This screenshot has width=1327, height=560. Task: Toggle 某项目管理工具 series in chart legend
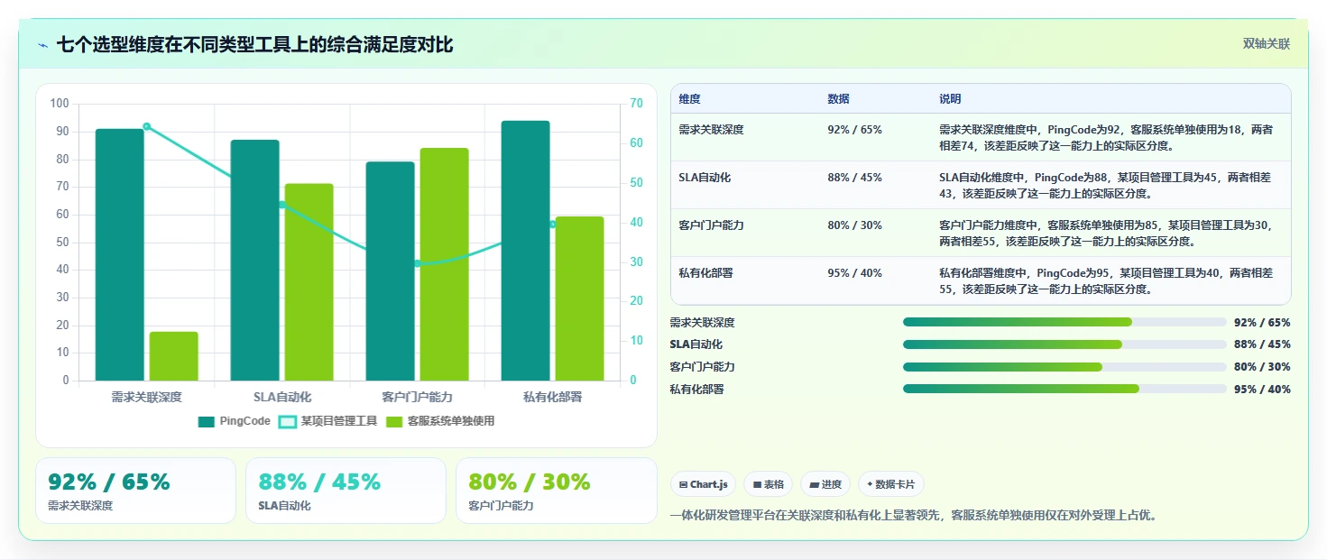click(x=327, y=421)
